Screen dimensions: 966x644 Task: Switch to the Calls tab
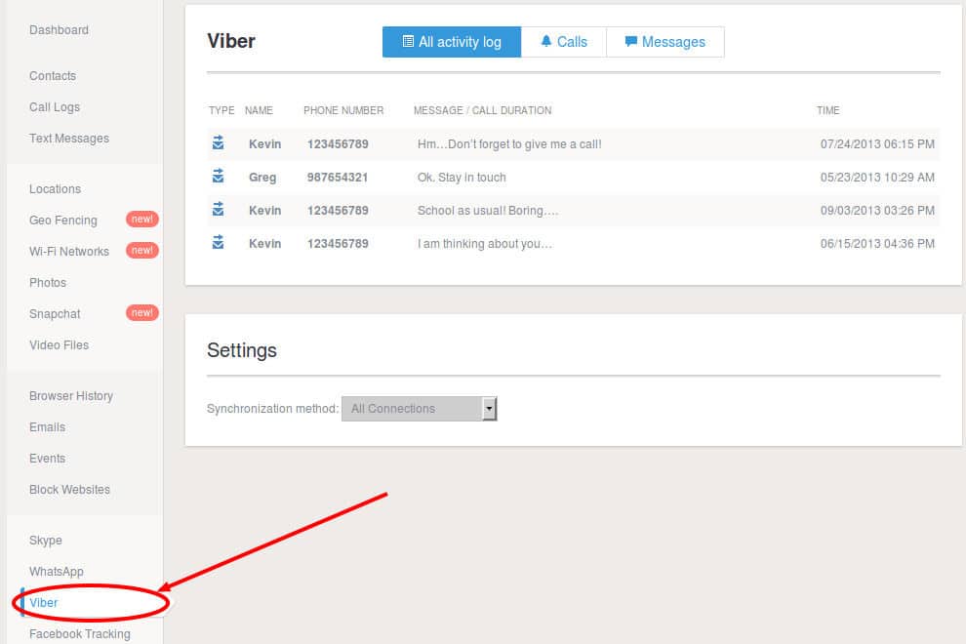pyautogui.click(x=564, y=42)
